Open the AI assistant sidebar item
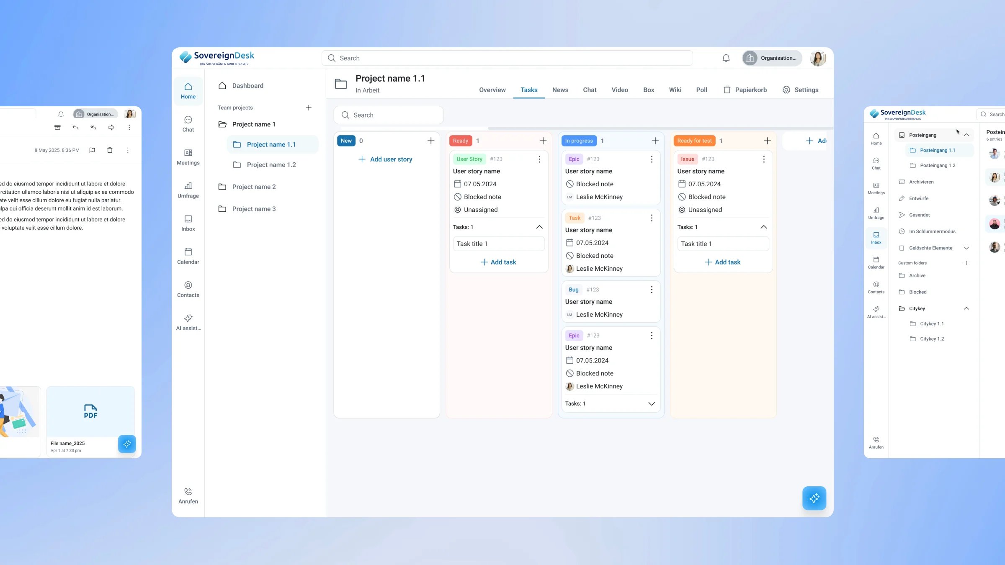 (188, 322)
